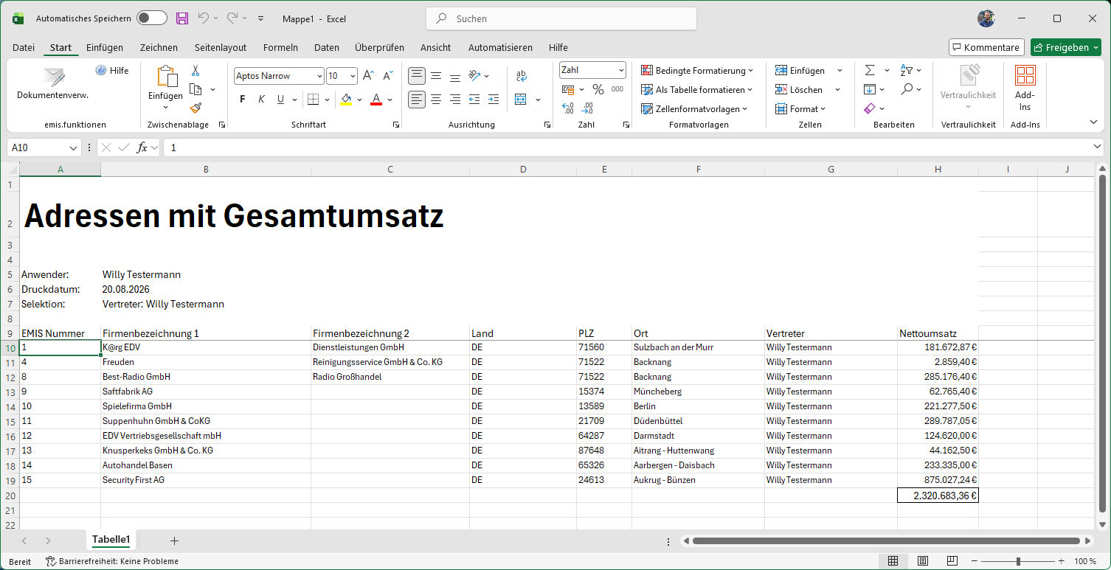
Task: Click Barrierefreiheit: Keine Probleme status
Action: 112,561
